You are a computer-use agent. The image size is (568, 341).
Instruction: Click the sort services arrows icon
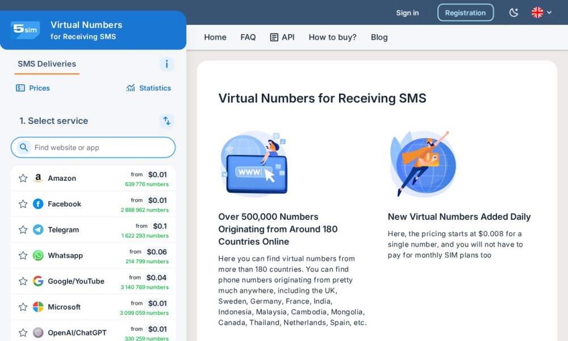166,120
